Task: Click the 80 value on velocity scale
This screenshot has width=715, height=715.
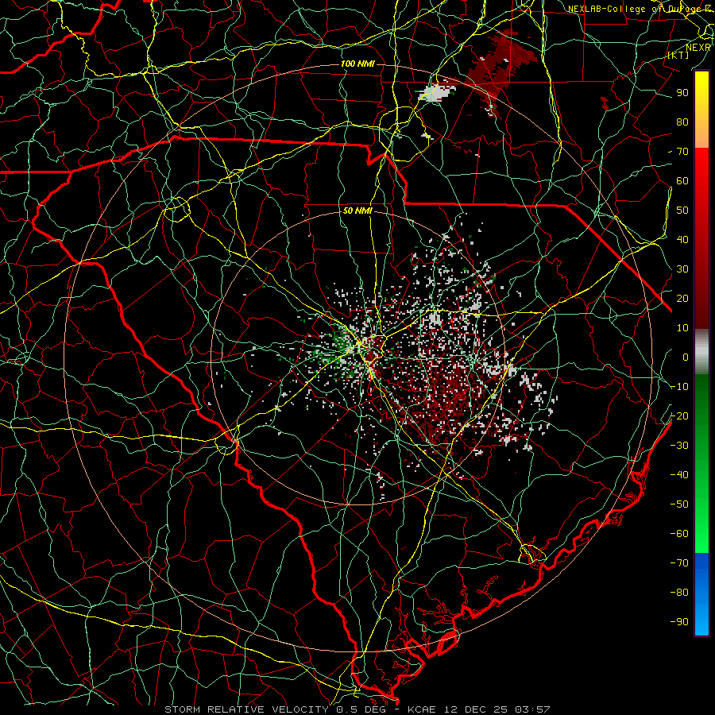Action: [682, 122]
